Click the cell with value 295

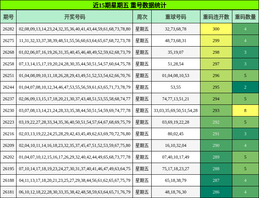tap(216, 87)
